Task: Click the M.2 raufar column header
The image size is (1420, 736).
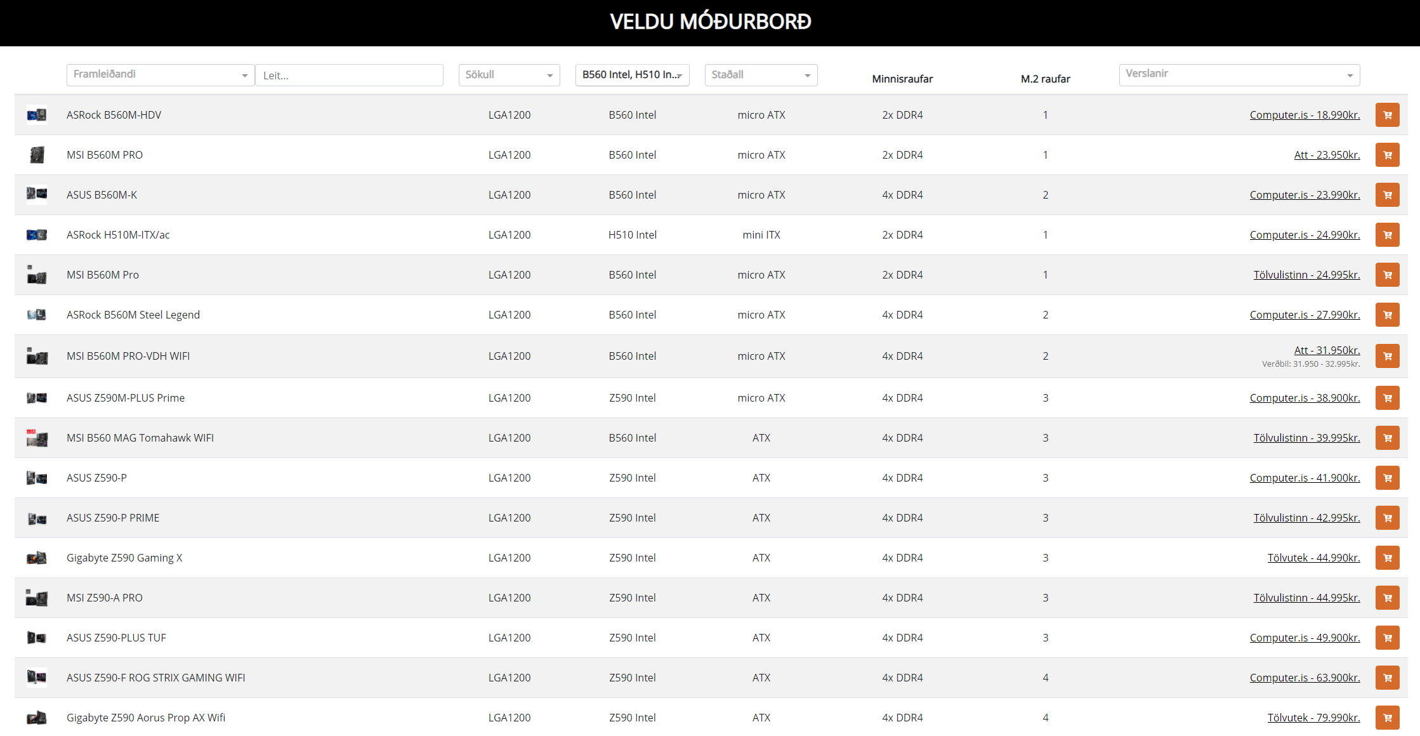Action: (x=1045, y=79)
